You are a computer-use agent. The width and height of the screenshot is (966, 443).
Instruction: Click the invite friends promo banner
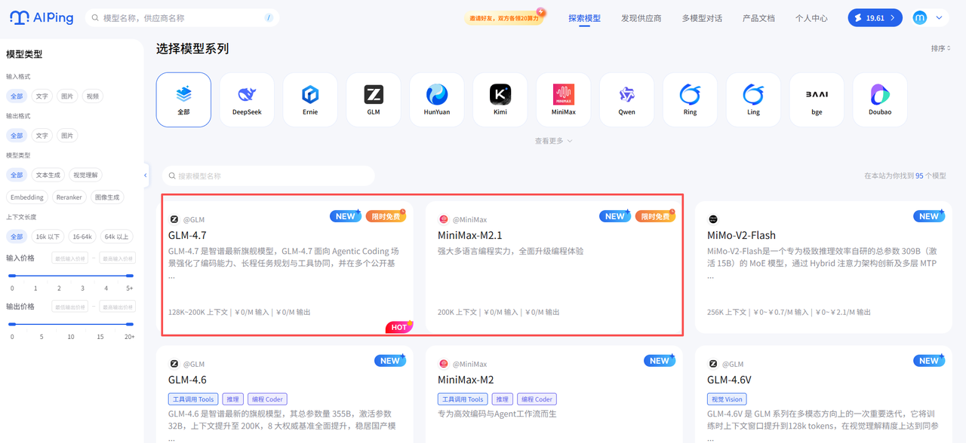tap(504, 17)
